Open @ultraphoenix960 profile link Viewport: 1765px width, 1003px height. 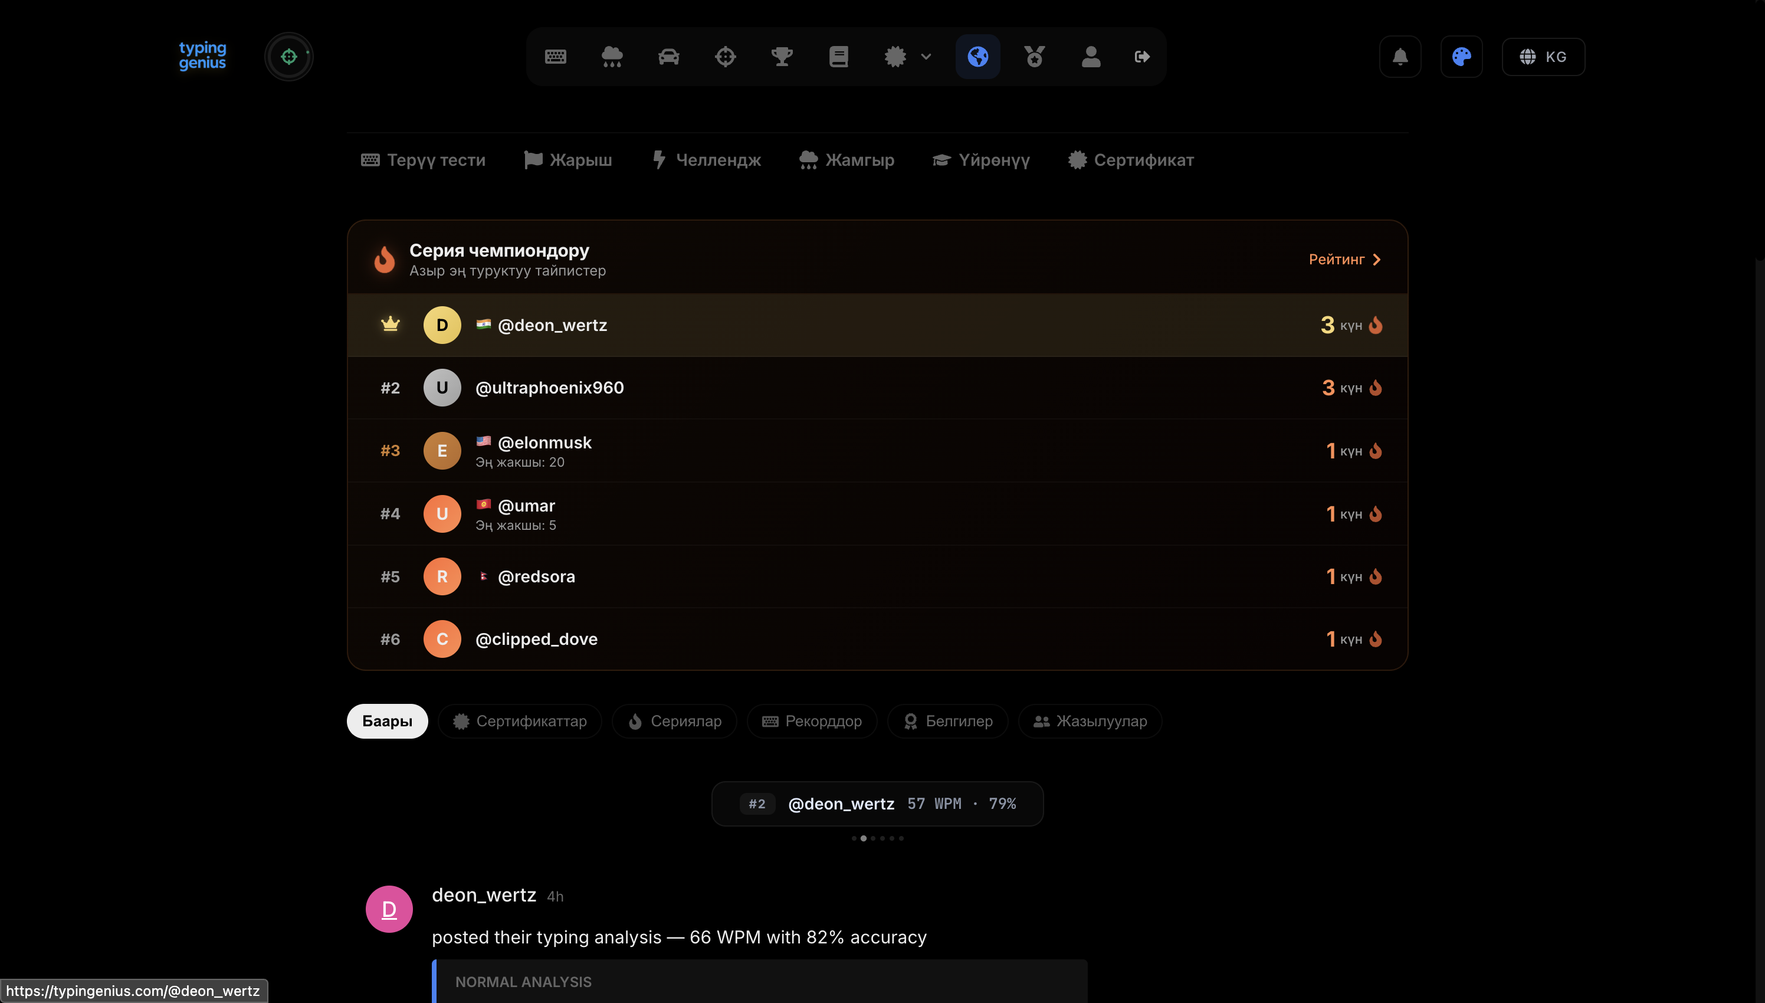pos(550,388)
